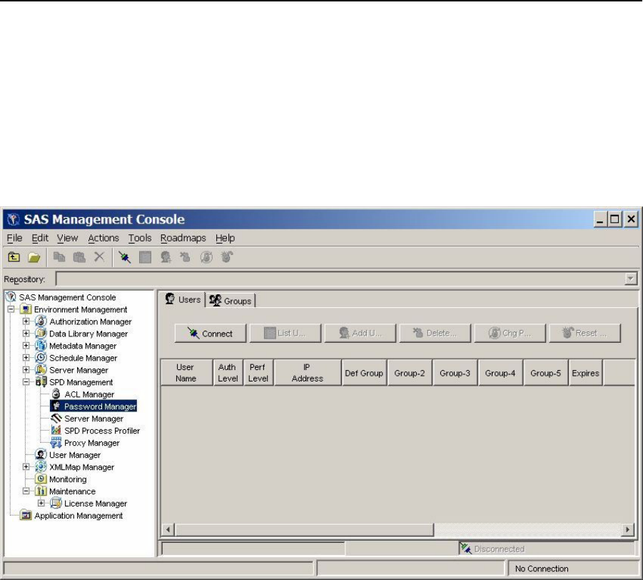Expand the Authorization Manager node
643x580 pixels.
26,321
